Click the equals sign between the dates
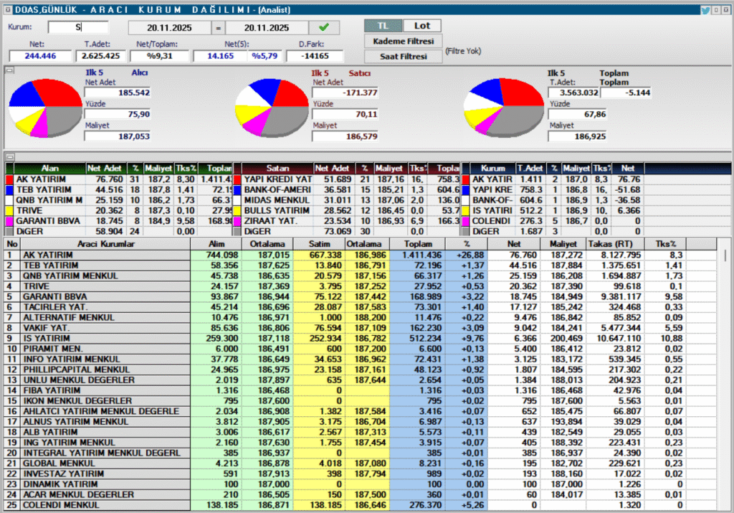The width and height of the screenshot is (734, 513). coord(219,28)
